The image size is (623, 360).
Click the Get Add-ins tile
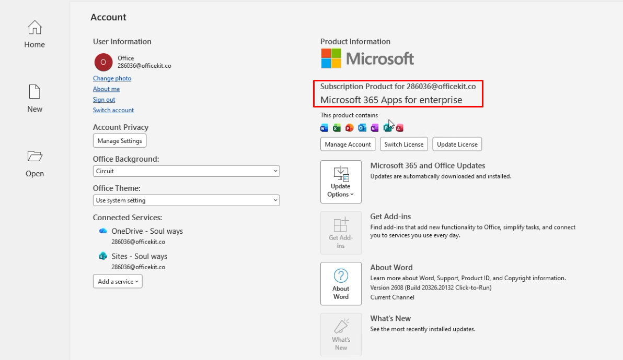tap(341, 233)
